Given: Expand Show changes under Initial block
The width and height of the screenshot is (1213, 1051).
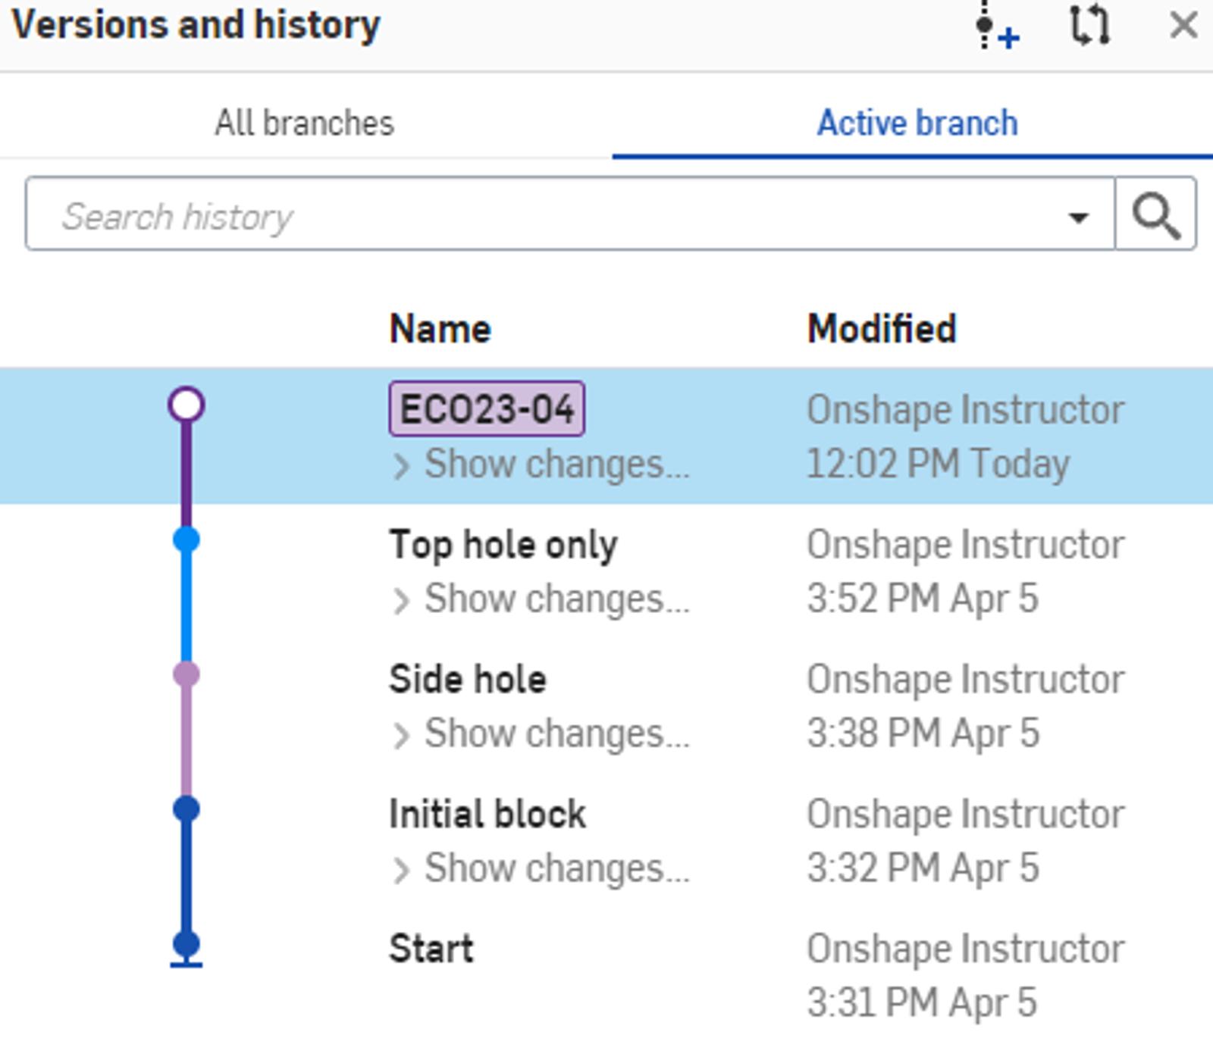Looking at the screenshot, I should (542, 868).
